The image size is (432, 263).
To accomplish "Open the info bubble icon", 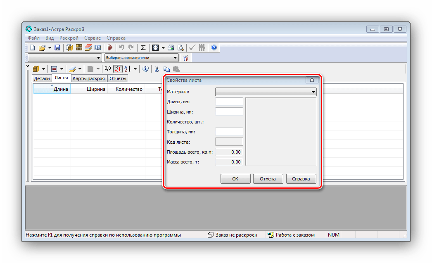I will click(x=145, y=69).
